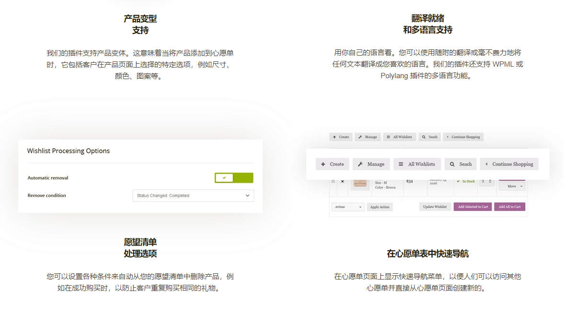
Task: Expand the Move dropdown
Action: pos(512,186)
